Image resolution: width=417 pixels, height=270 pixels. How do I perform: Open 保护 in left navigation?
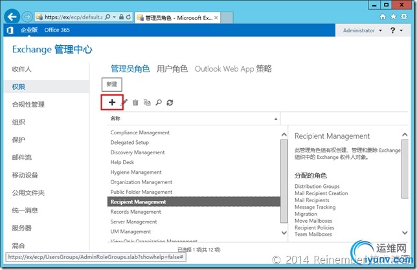click(x=18, y=140)
